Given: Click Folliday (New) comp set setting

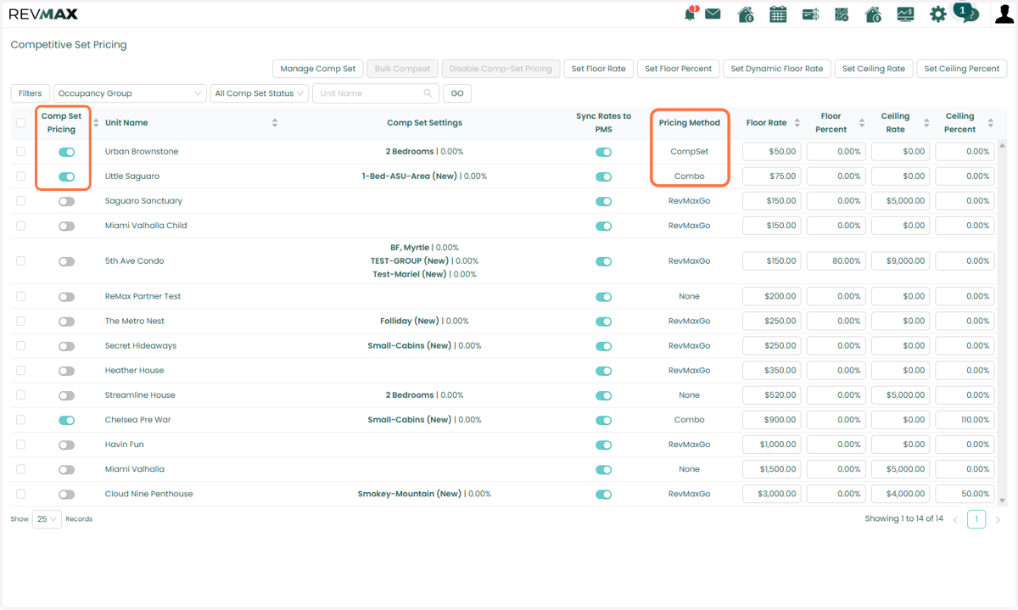Looking at the screenshot, I should [x=410, y=322].
